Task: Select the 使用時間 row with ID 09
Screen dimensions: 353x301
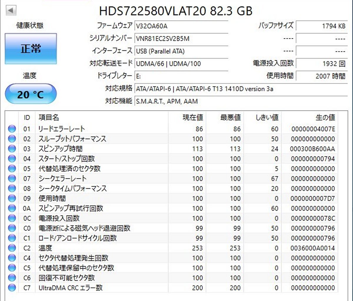Action: (172, 198)
